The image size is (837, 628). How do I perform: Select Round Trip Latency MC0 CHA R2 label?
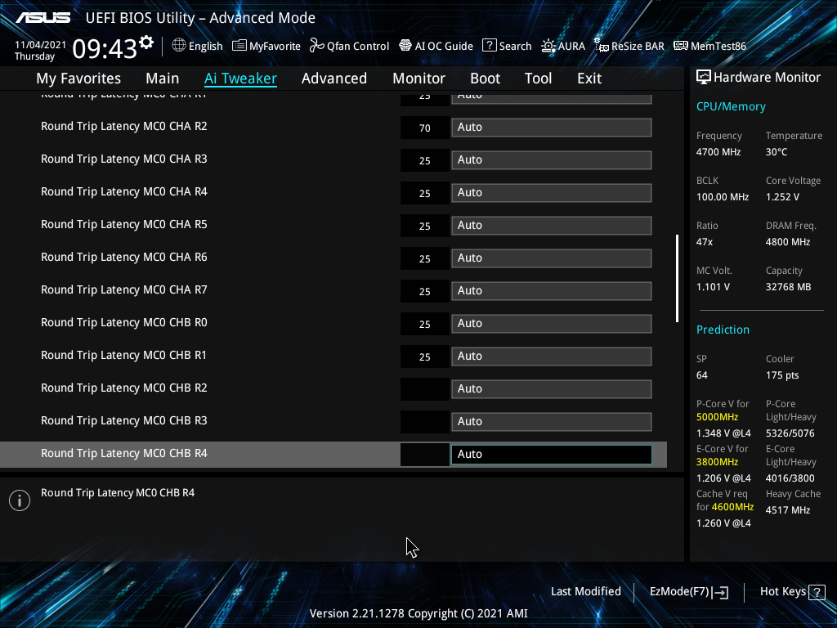pos(124,126)
